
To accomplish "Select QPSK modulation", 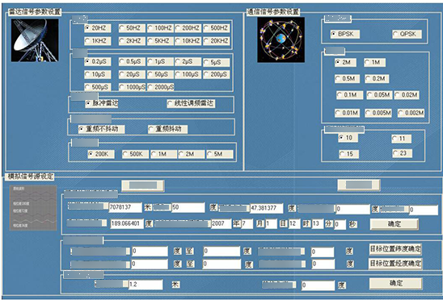I will (407, 34).
